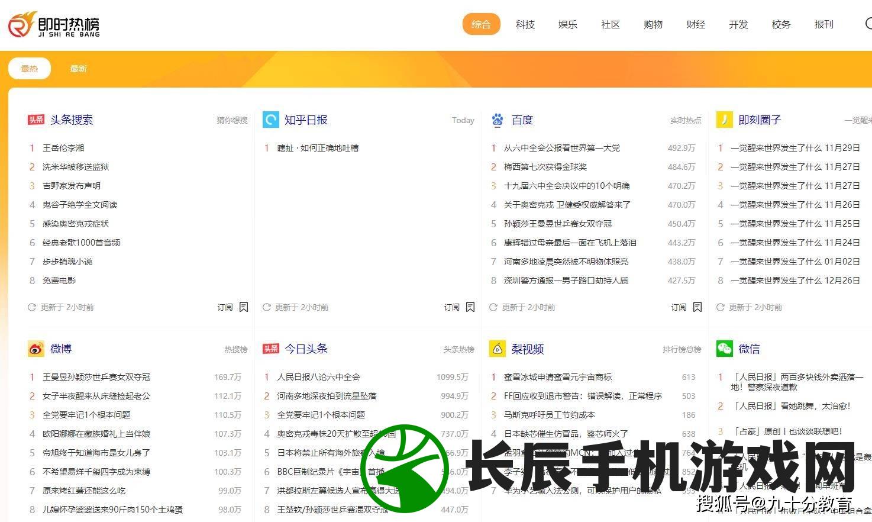Open the 财经 tab
Viewport: 872px width, 522px height.
coord(696,24)
